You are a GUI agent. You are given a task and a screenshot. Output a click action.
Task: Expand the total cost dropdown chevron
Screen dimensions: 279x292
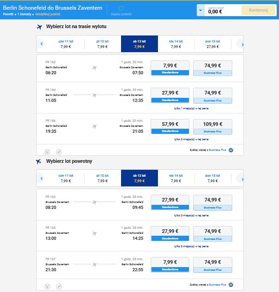point(200,10)
